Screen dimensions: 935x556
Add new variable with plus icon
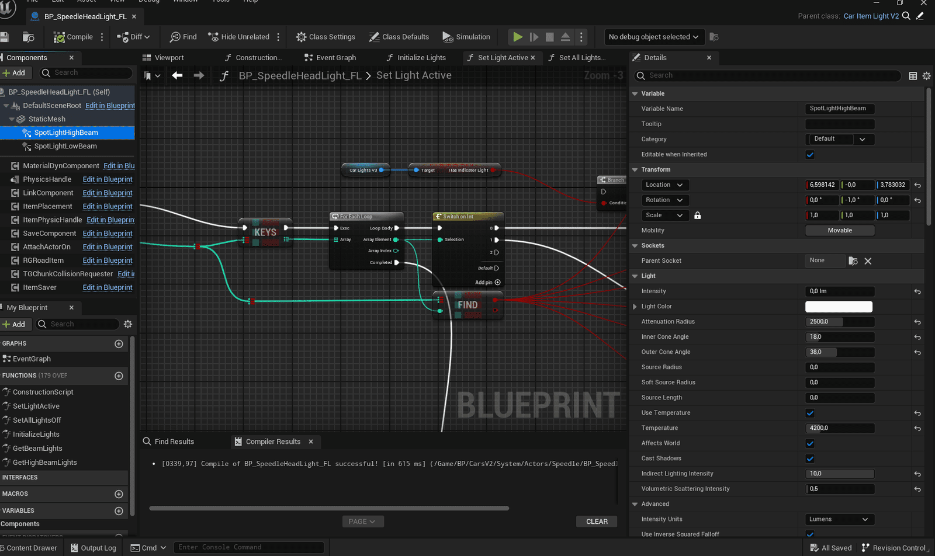tap(119, 510)
